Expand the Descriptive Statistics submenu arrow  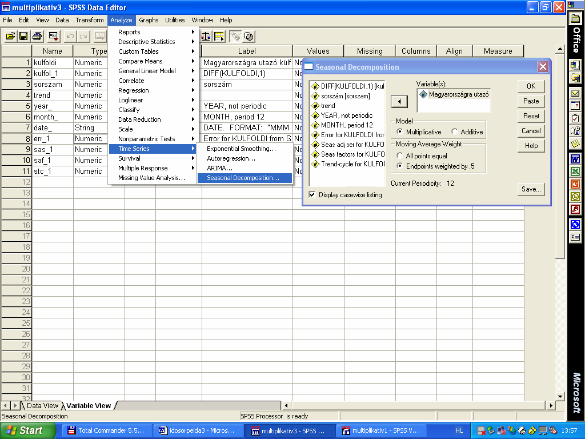click(193, 41)
